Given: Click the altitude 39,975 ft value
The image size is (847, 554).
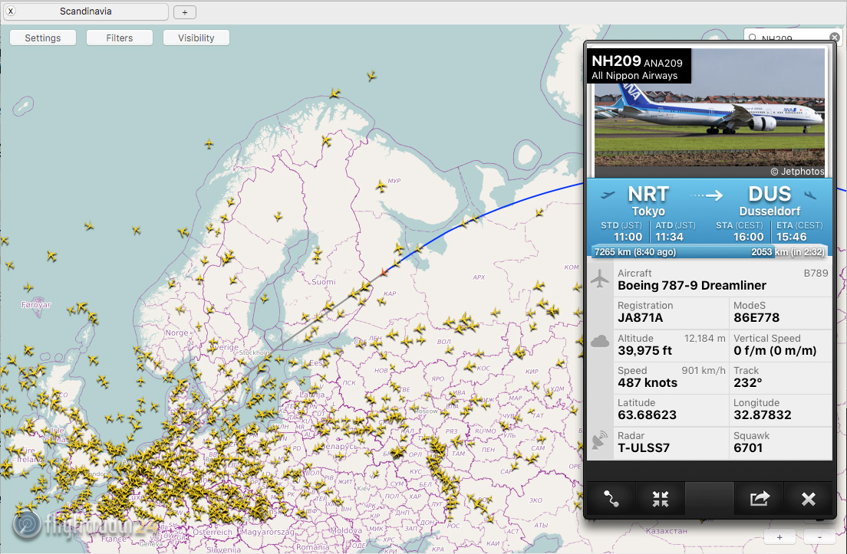Looking at the screenshot, I should point(644,351).
